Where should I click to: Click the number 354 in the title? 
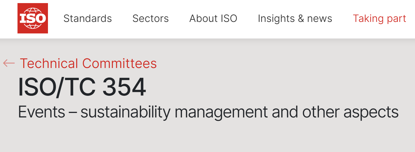[124, 87]
